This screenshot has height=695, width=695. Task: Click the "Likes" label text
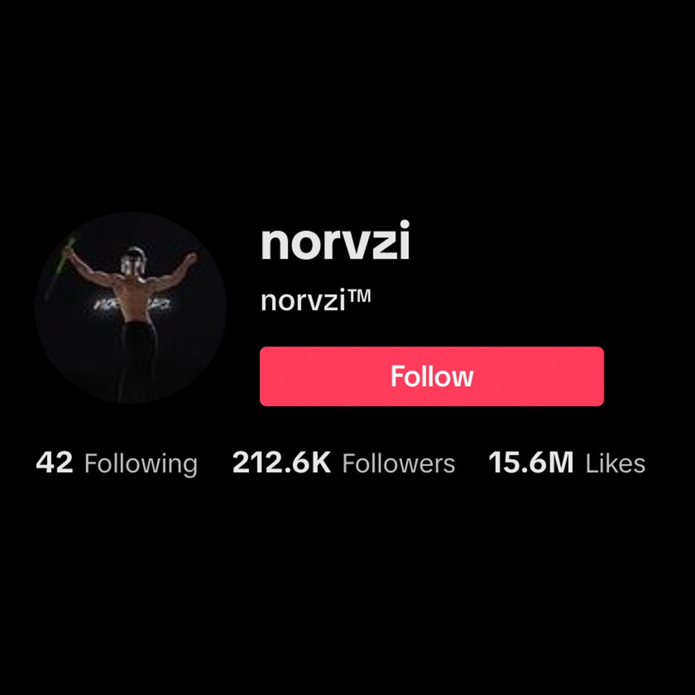(x=615, y=463)
